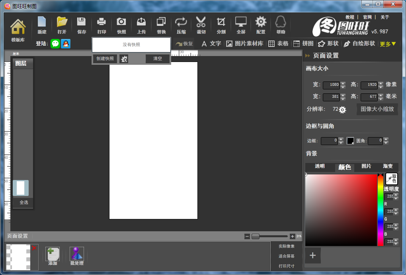This screenshot has width=406, height=275.
Task: Click the 边框 border value field
Action: tap(329, 141)
